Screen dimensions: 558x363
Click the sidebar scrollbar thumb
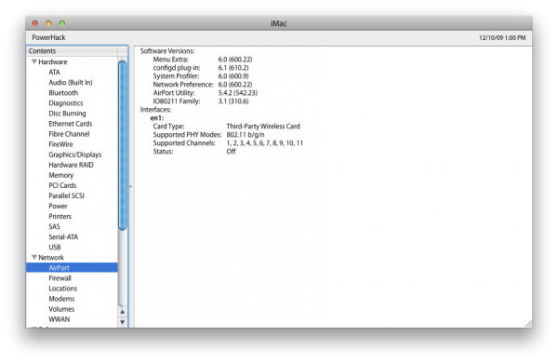(123, 145)
